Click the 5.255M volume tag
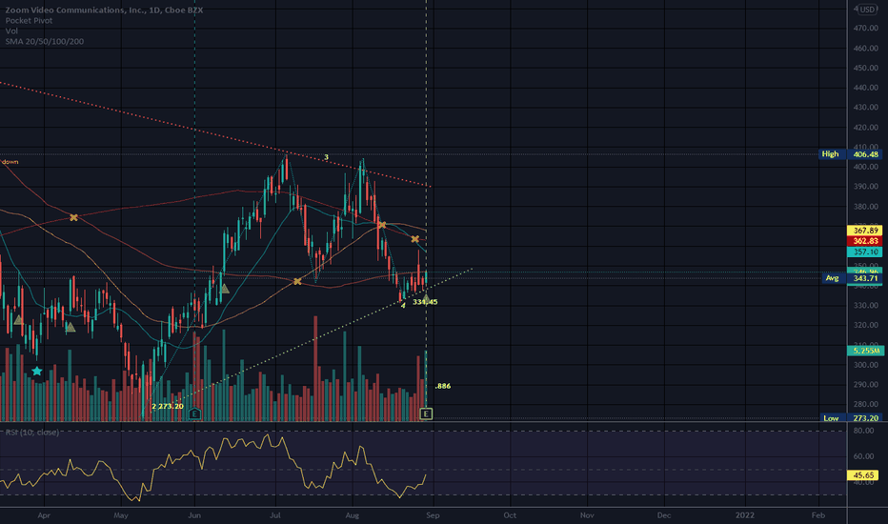 [865, 351]
